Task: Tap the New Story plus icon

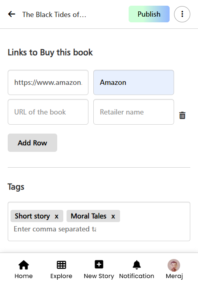Action: coord(99,264)
